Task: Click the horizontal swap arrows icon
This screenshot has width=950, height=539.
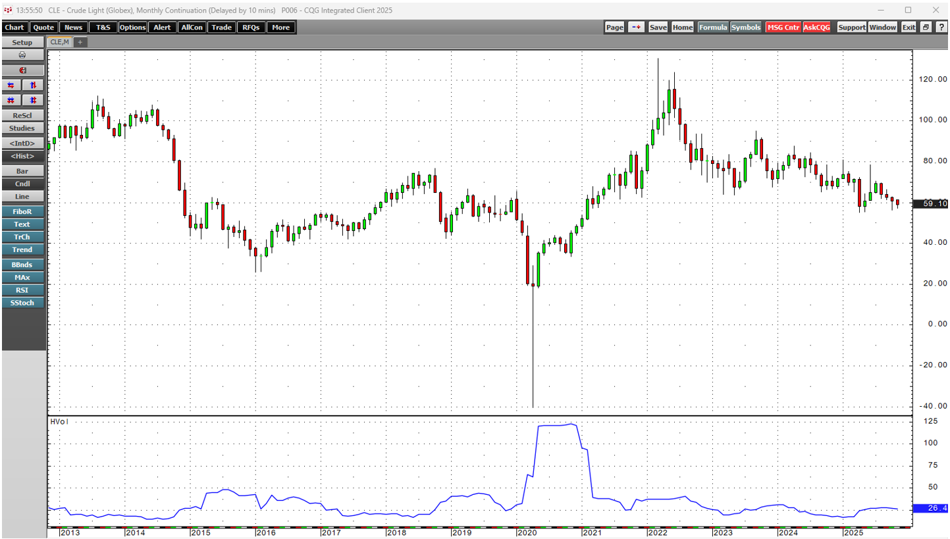Action: click(x=11, y=85)
